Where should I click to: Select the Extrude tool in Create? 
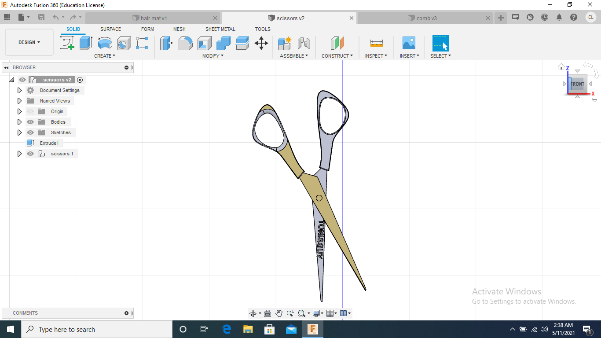(86, 43)
